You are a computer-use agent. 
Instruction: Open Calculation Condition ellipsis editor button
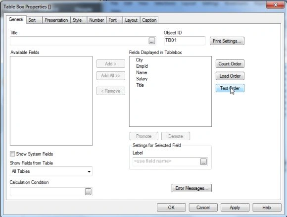tap(88, 192)
